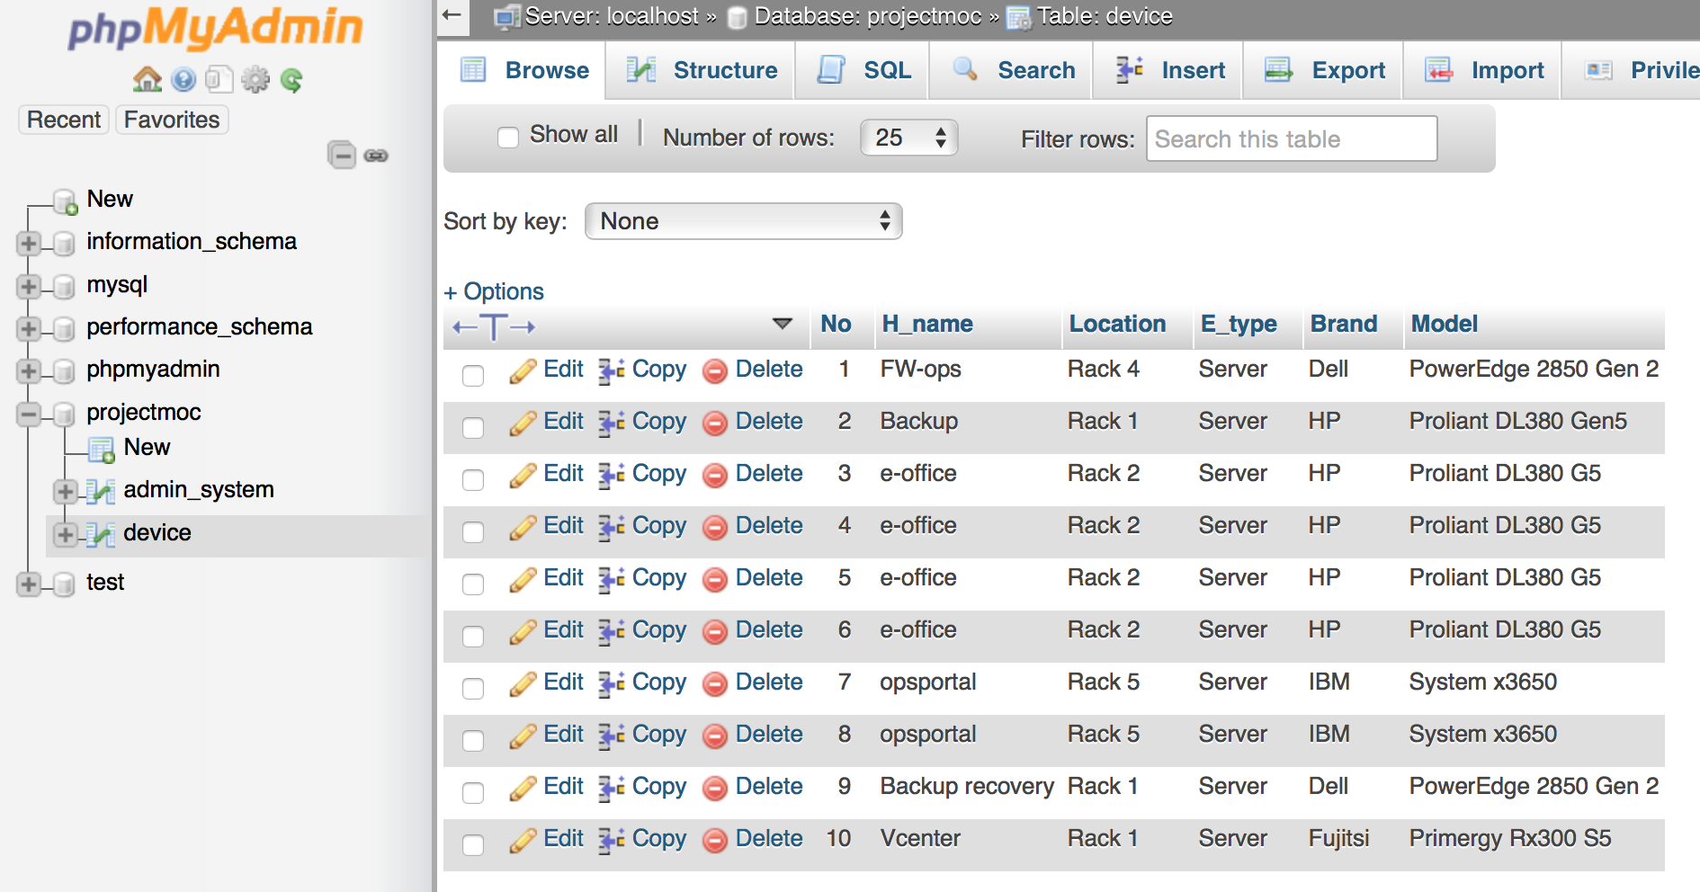Open the Import tab
This screenshot has width=1700, height=892.
point(1483,70)
